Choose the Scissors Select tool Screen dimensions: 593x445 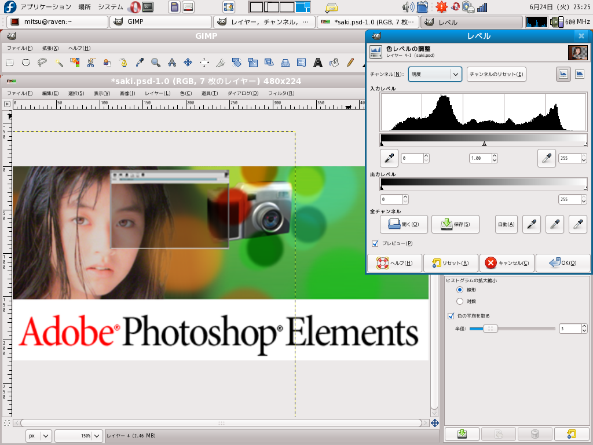click(91, 63)
